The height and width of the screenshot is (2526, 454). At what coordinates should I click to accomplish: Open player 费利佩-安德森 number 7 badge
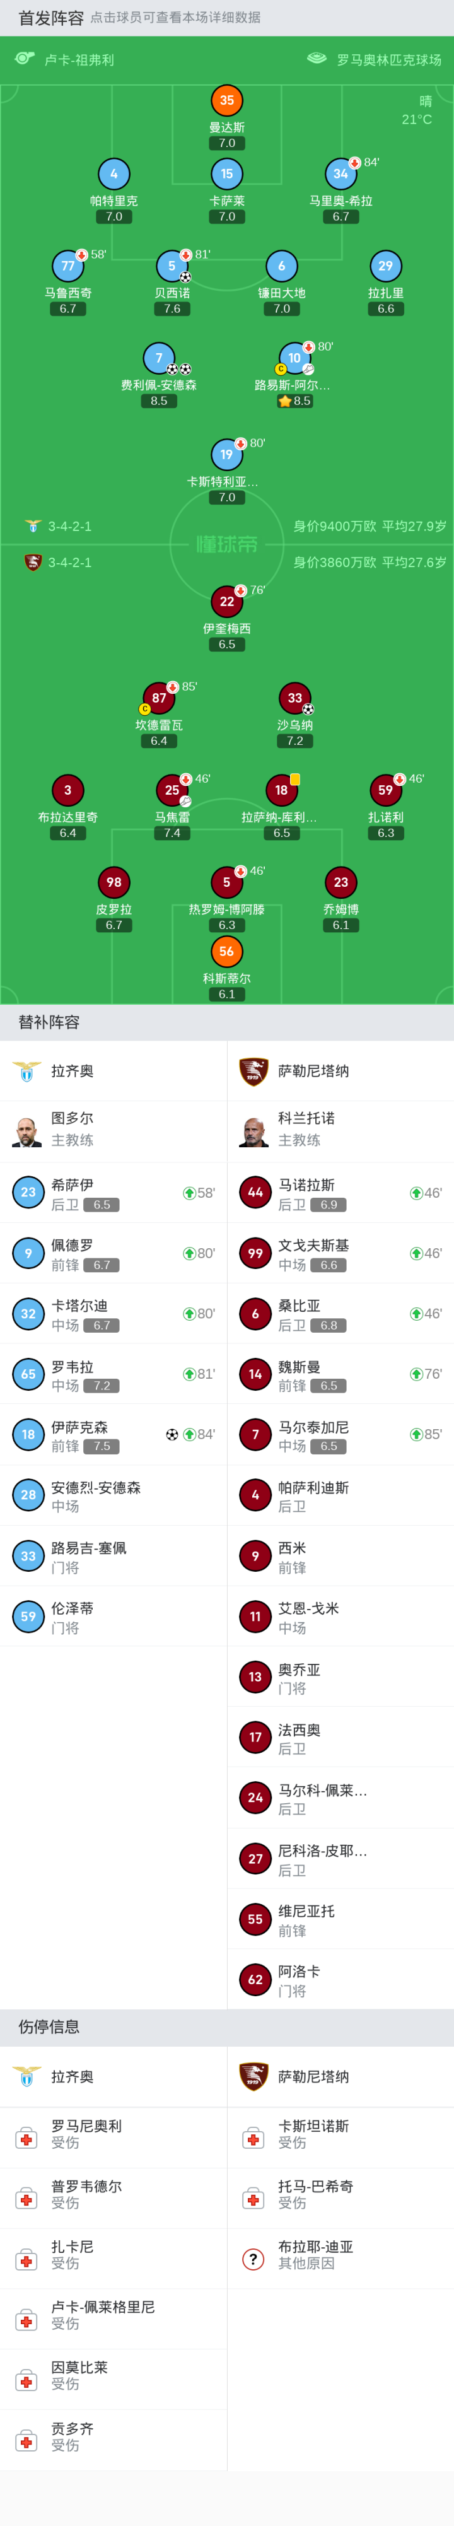coord(159,358)
